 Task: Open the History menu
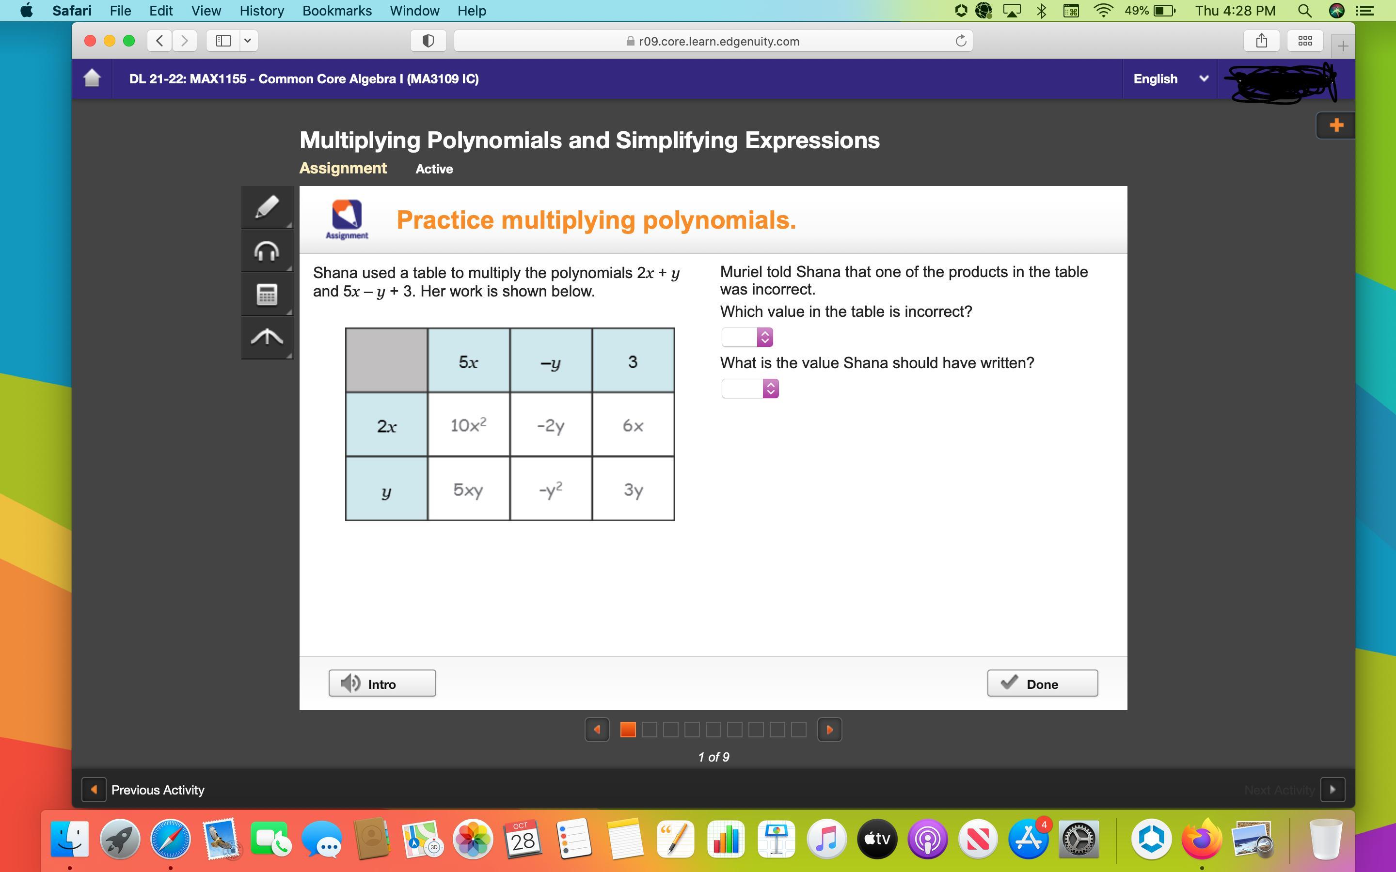pyautogui.click(x=261, y=11)
